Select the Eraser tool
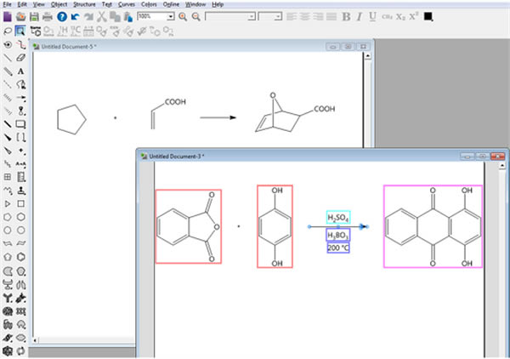This screenshot has width=510, height=359. point(20,58)
